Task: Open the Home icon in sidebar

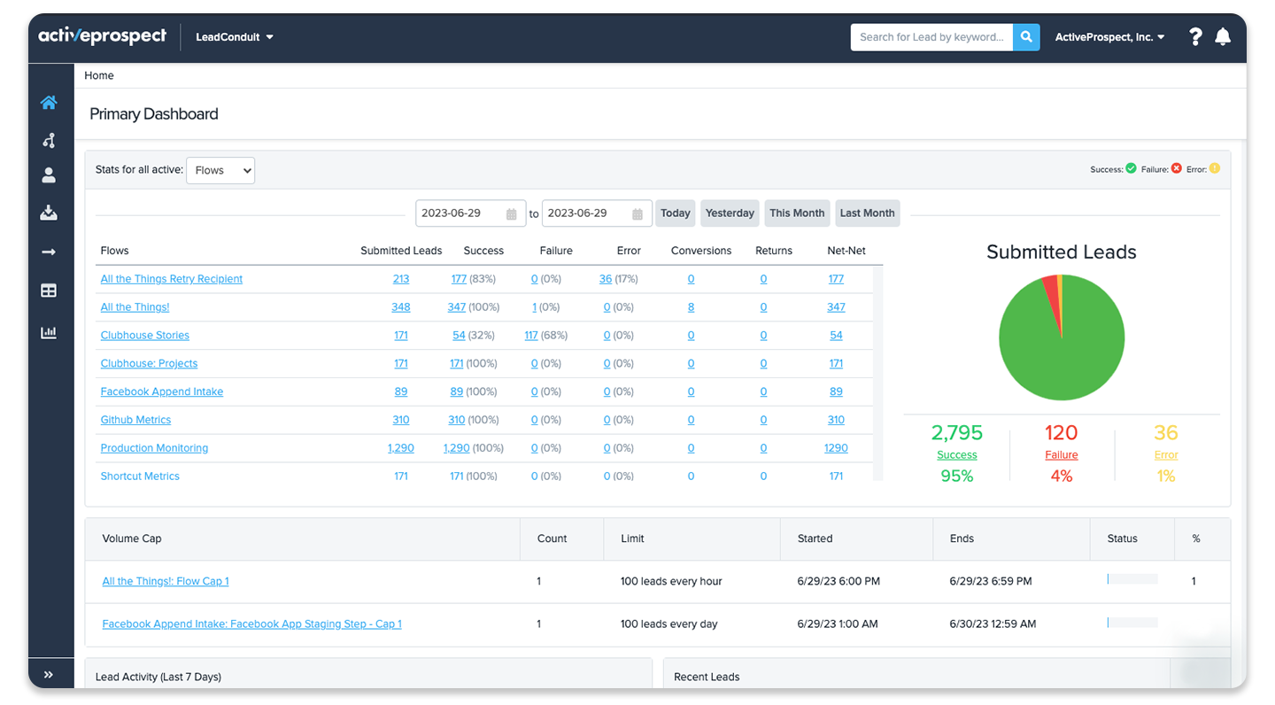Action: point(49,103)
